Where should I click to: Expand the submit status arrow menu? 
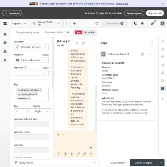click(x=161, y=163)
